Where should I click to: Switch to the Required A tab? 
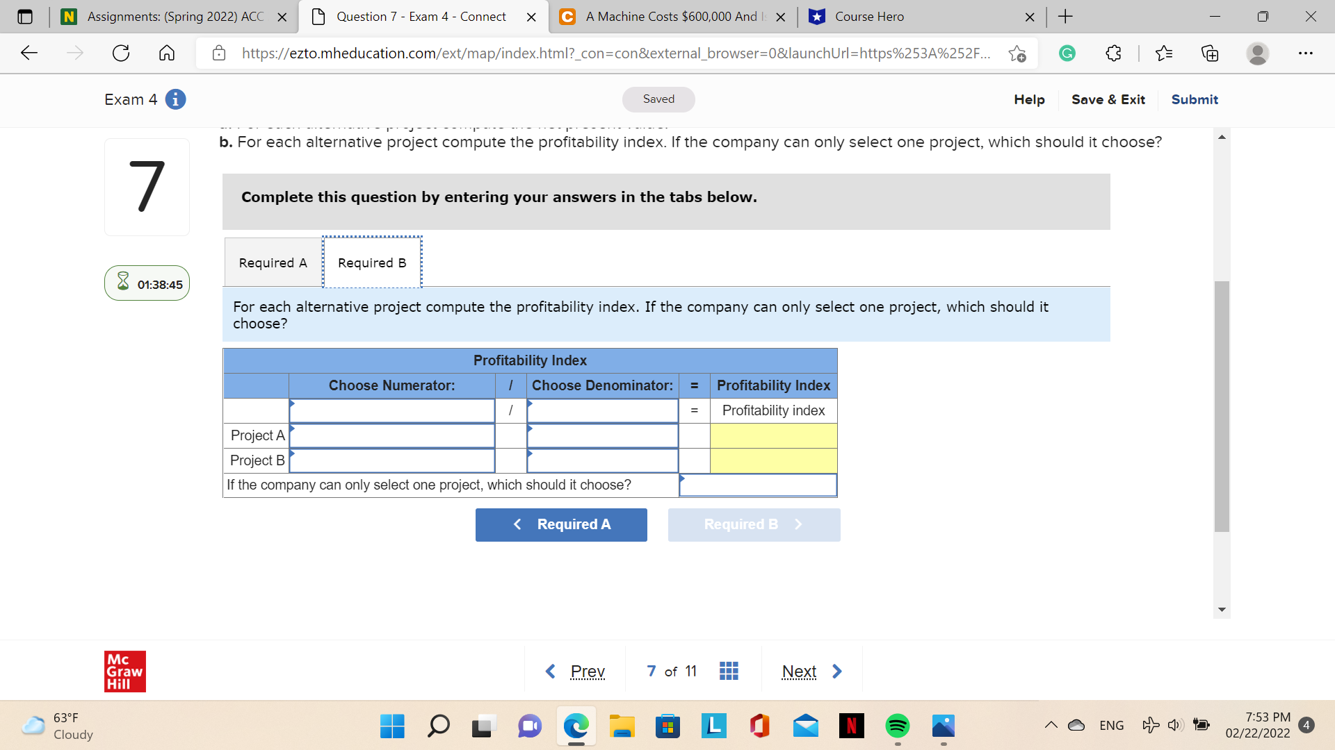[x=272, y=262]
